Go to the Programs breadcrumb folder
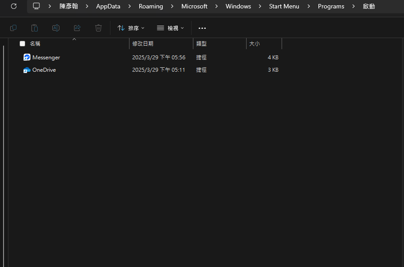The height and width of the screenshot is (267, 404). click(331, 6)
